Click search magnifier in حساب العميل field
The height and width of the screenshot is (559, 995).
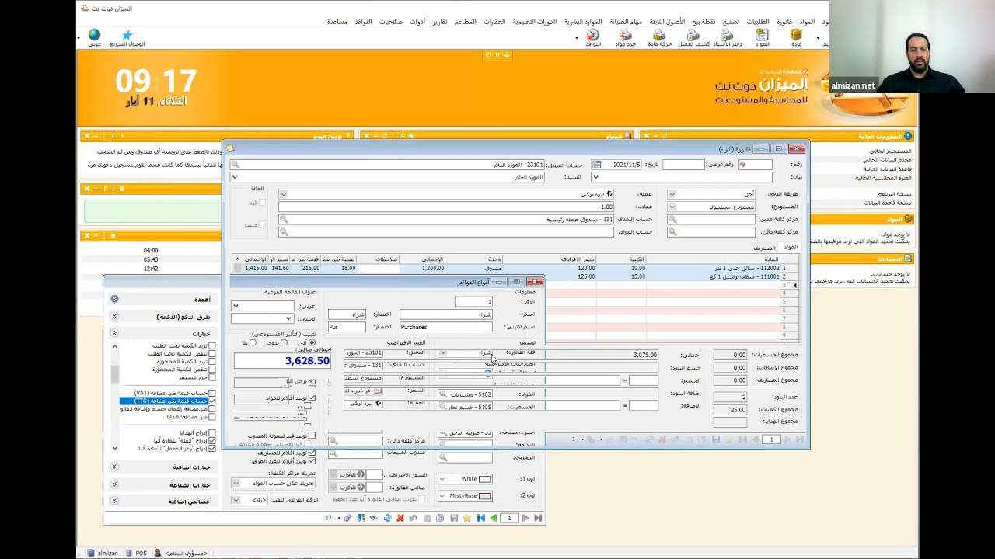[236, 165]
